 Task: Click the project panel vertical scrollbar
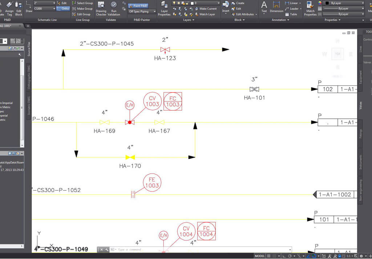tap(22, 103)
